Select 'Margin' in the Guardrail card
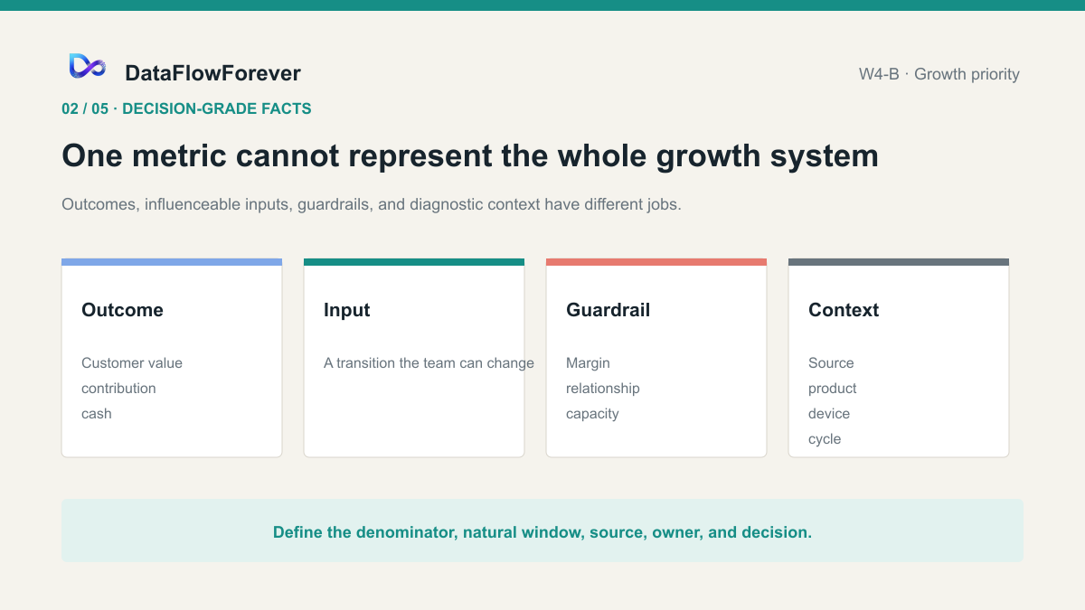Image resolution: width=1085 pixels, height=610 pixels. [x=588, y=363]
